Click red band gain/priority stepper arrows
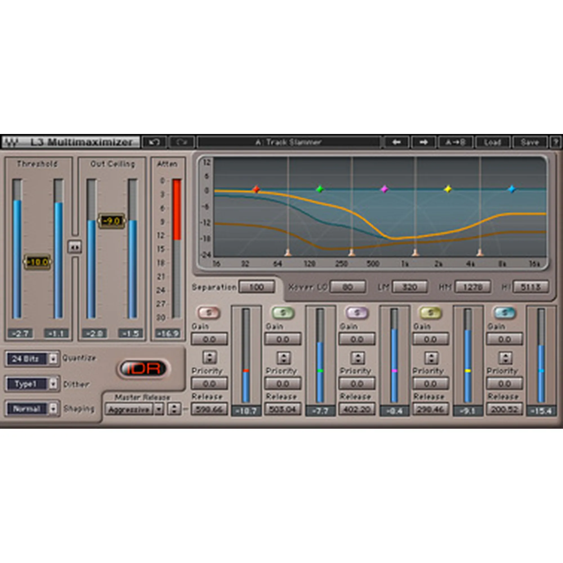 (x=209, y=358)
